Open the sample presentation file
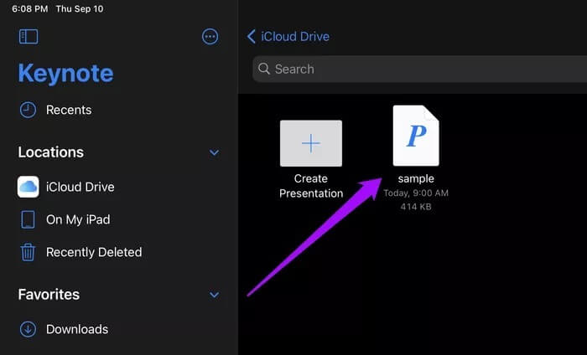Screen dimensions: 587x355 (416, 136)
